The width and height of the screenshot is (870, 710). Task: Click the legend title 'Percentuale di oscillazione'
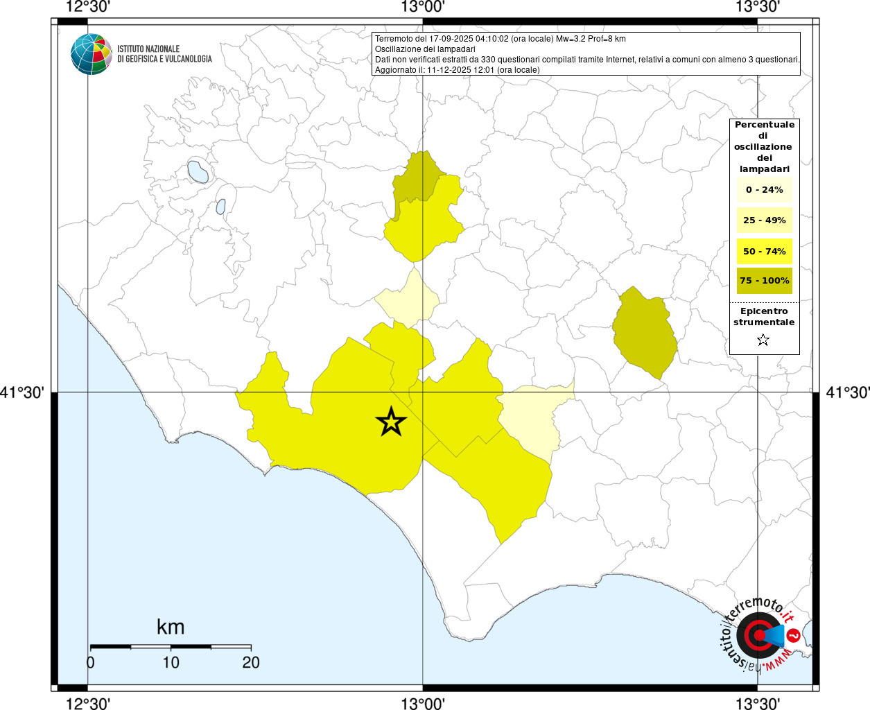coord(765,146)
